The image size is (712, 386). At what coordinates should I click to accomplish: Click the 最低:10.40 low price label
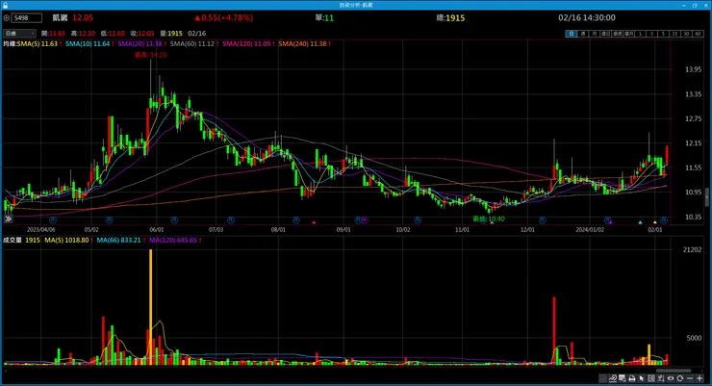[x=489, y=219]
